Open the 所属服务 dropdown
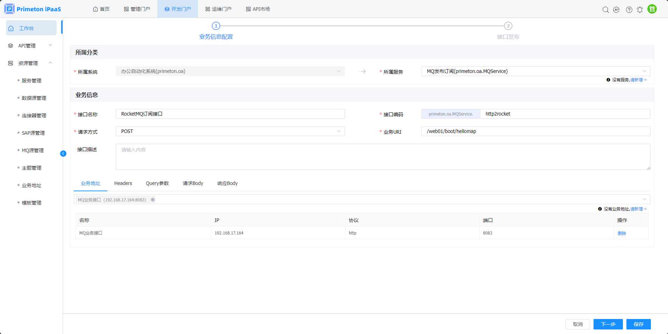This screenshot has width=668, height=334. (x=536, y=71)
